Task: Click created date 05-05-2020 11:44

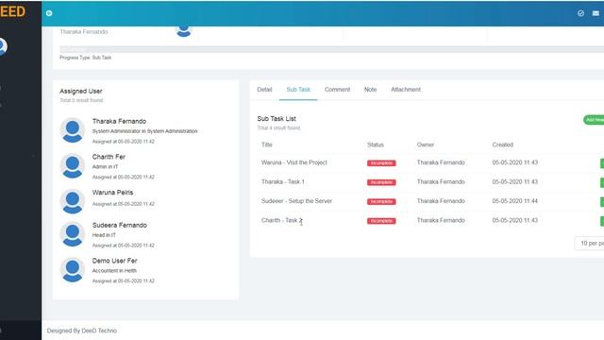Action: [514, 201]
